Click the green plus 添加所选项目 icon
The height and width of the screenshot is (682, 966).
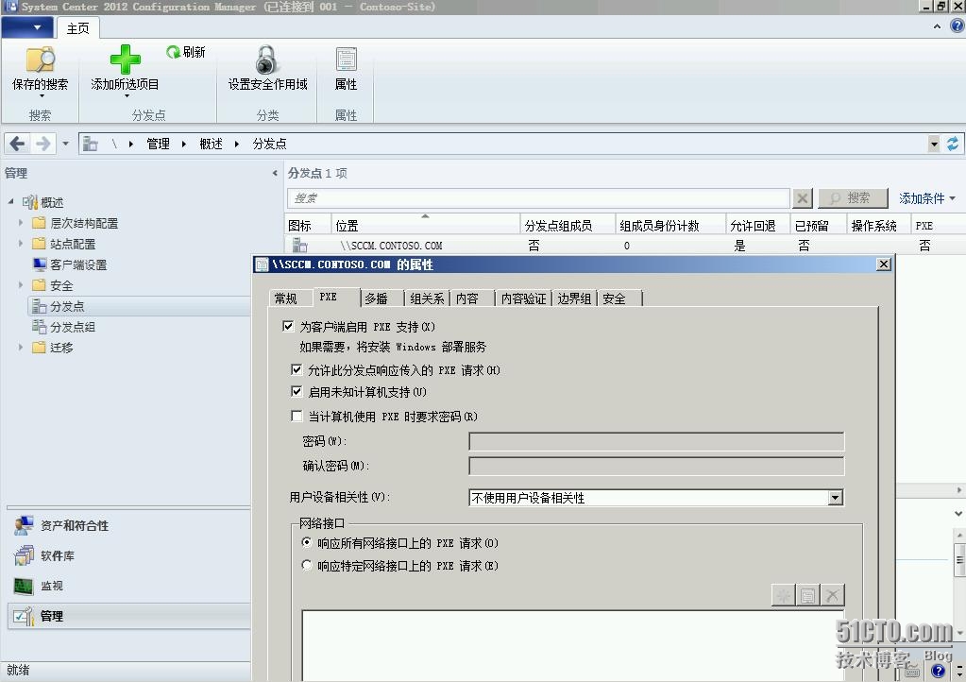pos(125,60)
